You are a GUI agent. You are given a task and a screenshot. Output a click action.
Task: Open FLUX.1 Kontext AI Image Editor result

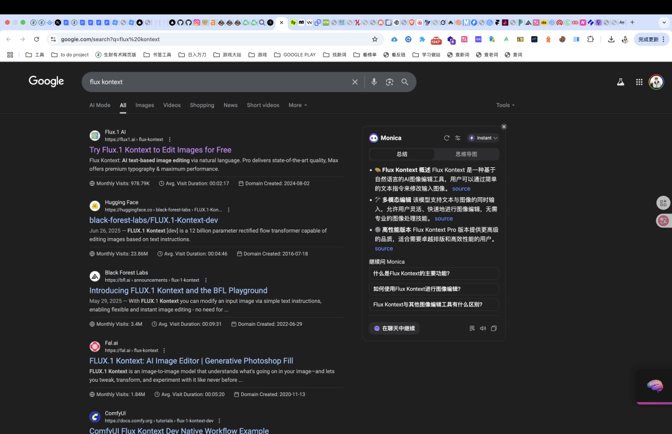coord(191,361)
